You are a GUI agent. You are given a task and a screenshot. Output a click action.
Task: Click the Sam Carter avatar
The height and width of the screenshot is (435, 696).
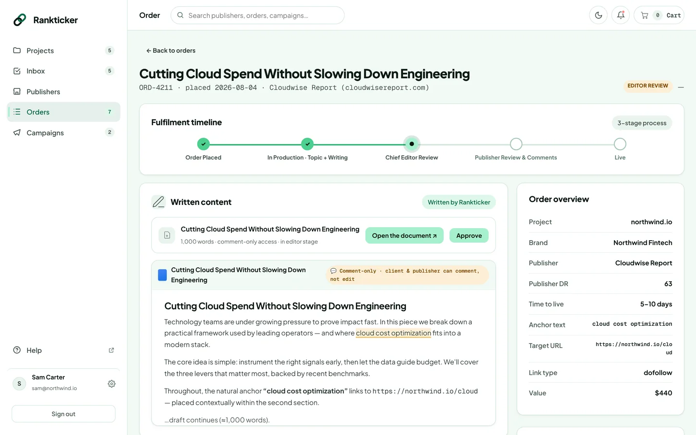coord(19,384)
